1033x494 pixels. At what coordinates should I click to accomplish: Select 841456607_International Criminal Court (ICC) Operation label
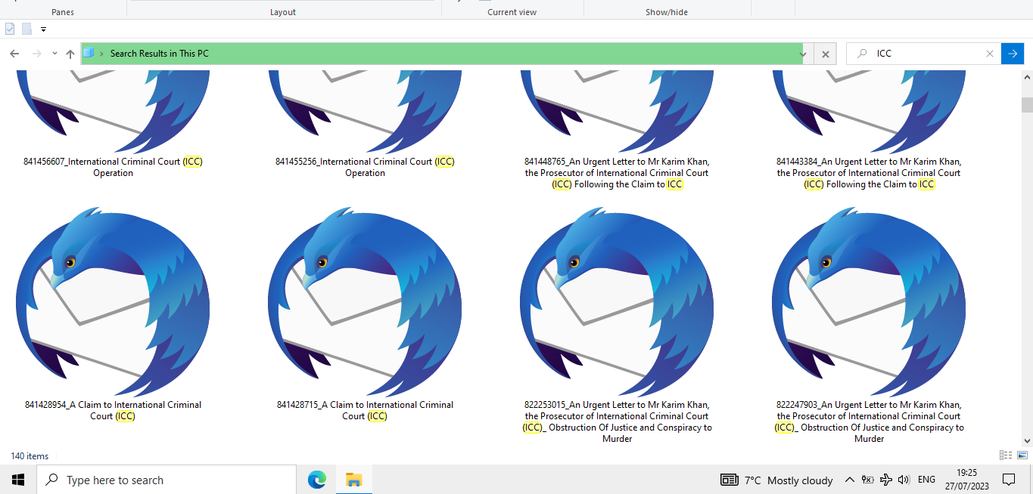[x=113, y=167]
